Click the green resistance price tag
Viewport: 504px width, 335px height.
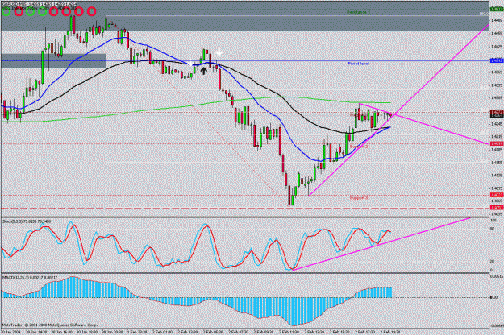[x=497, y=10]
